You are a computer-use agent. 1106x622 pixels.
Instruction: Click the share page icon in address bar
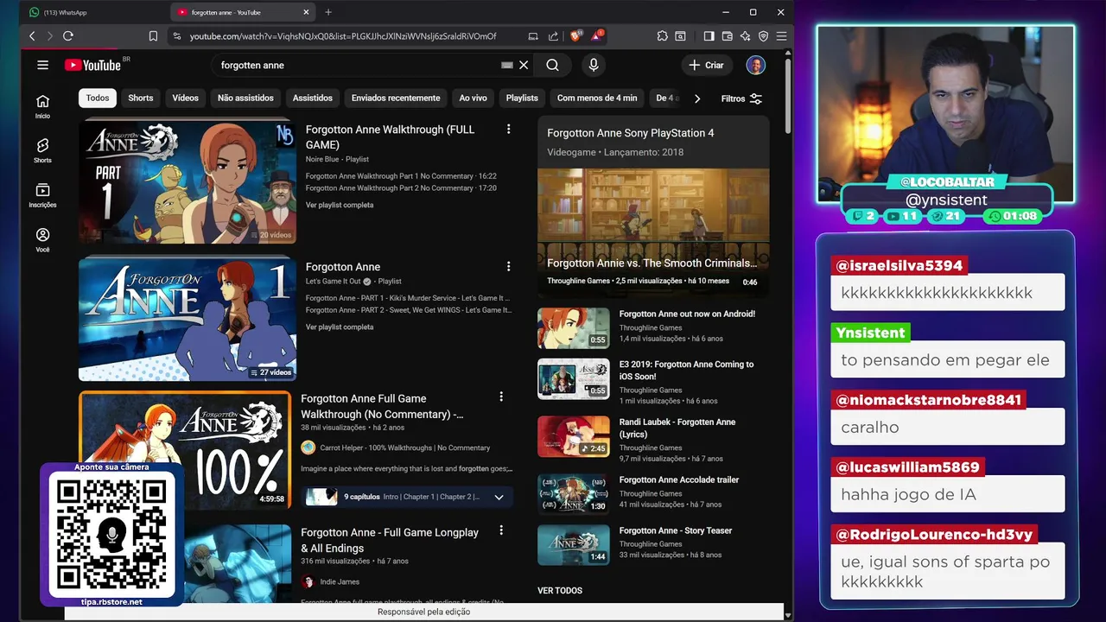(x=553, y=36)
